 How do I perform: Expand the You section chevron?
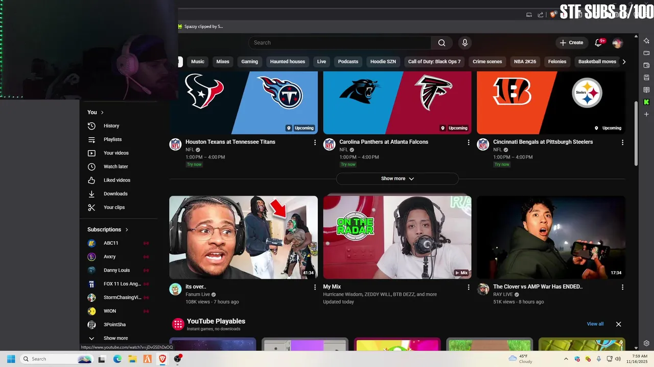[102, 112]
